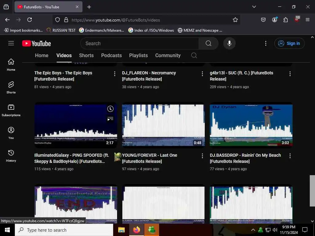Select the Videos channel tab
Viewport: 315px width, 236px height.
(x=64, y=55)
